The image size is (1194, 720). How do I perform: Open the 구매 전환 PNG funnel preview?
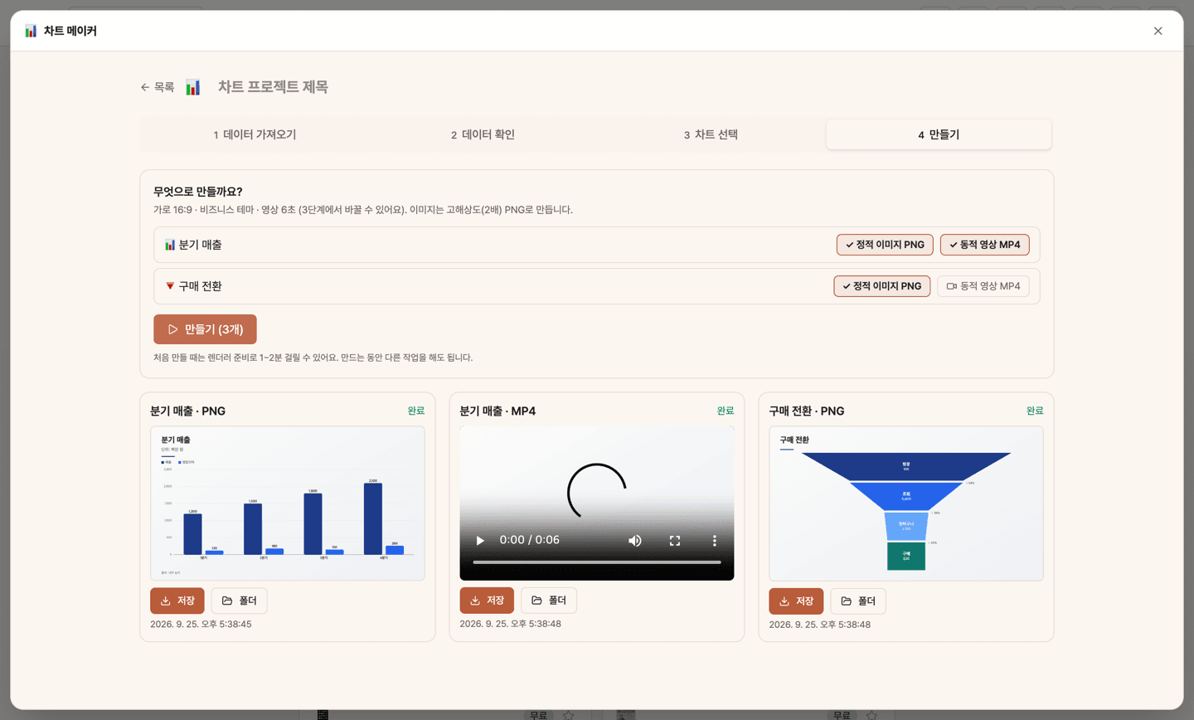coord(906,504)
